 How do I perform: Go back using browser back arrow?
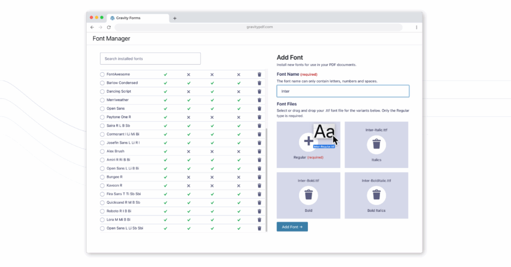(x=92, y=27)
